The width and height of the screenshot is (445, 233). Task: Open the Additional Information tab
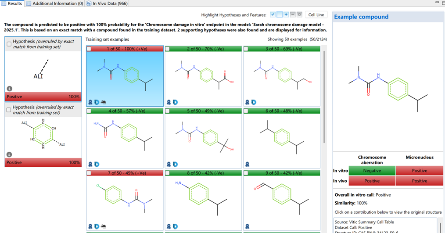(55, 4)
